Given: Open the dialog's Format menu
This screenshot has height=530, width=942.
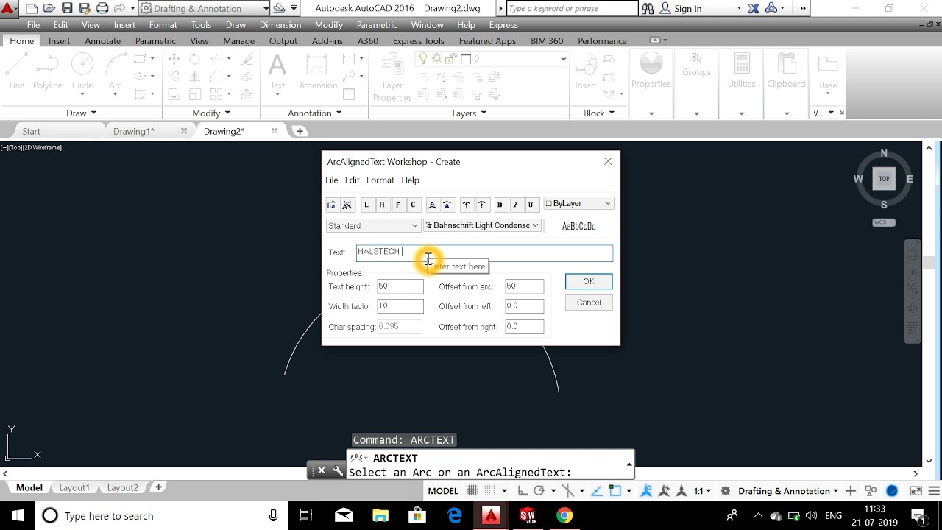Looking at the screenshot, I should (x=380, y=180).
